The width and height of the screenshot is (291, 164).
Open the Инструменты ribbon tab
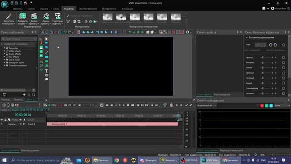109,9
